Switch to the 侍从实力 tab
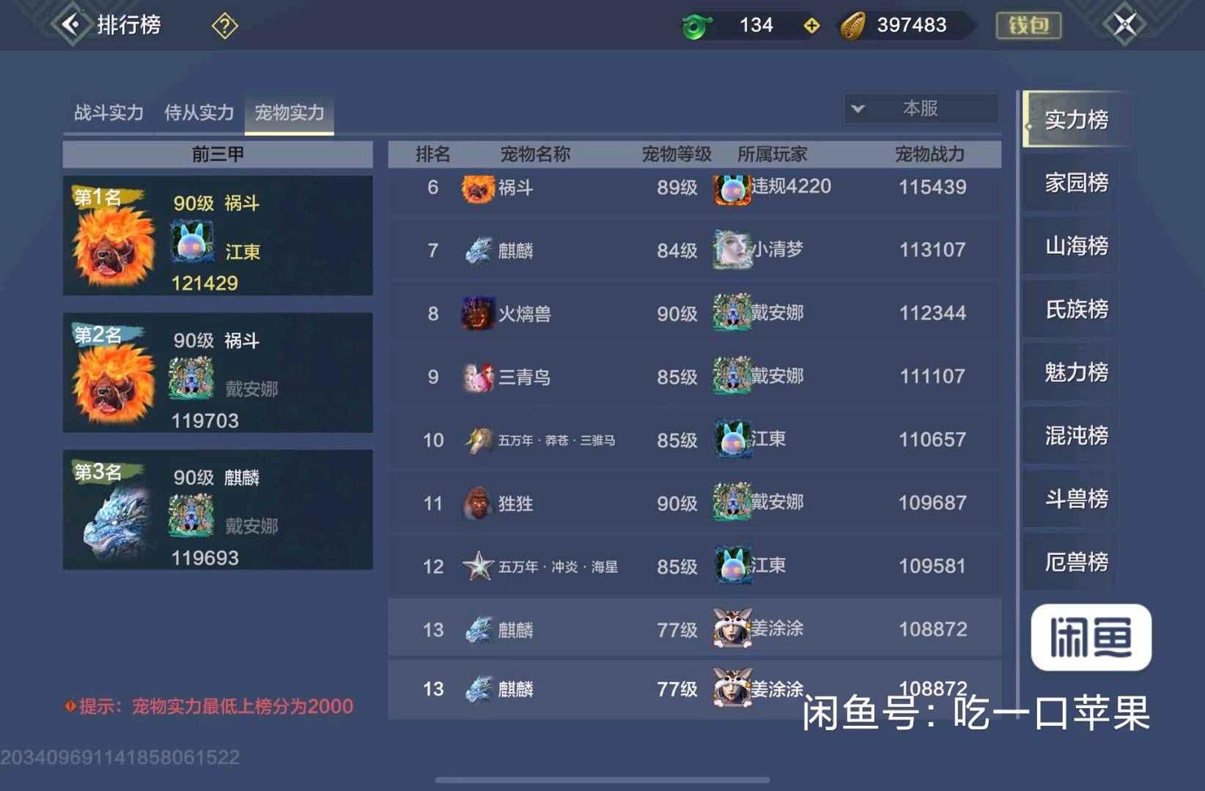Image resolution: width=1205 pixels, height=791 pixels. click(199, 113)
